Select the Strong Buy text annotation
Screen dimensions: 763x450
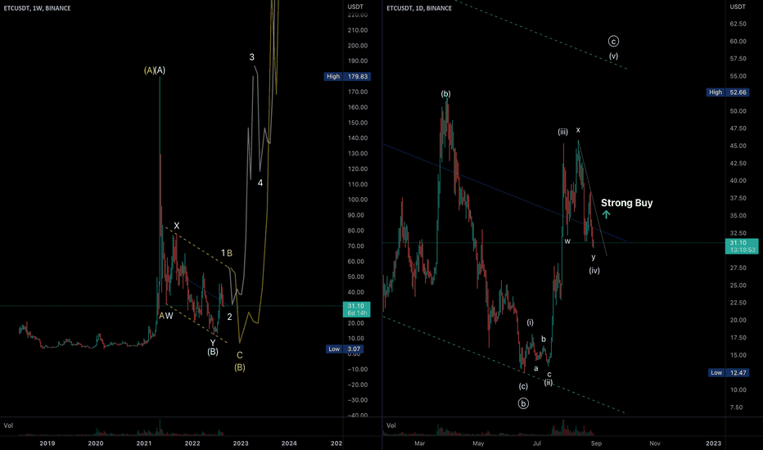coord(627,203)
